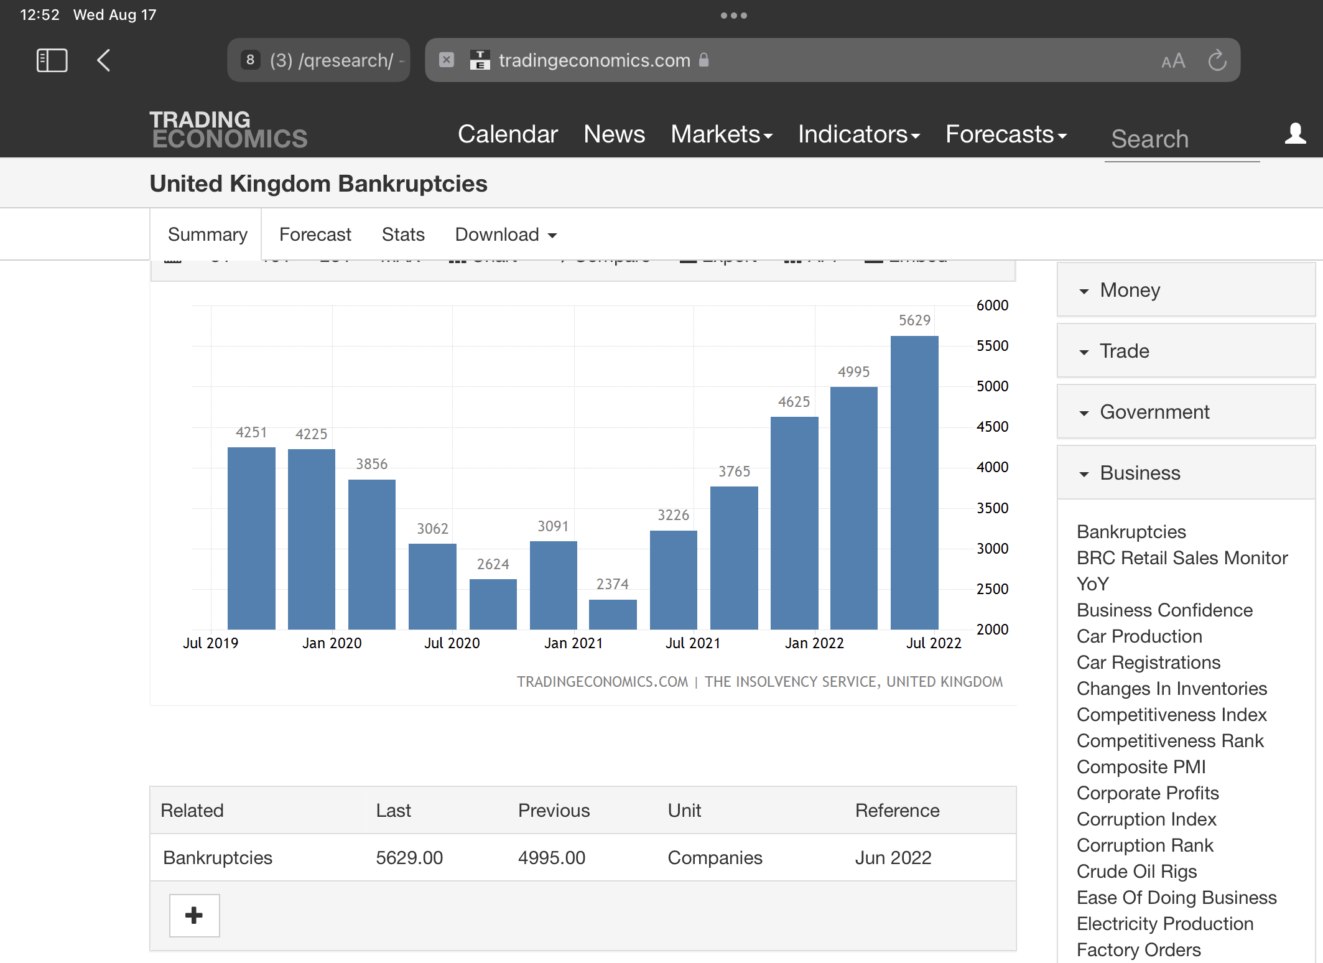The width and height of the screenshot is (1323, 963).
Task: Click the Last value 5629.00 cell
Action: 409,858
